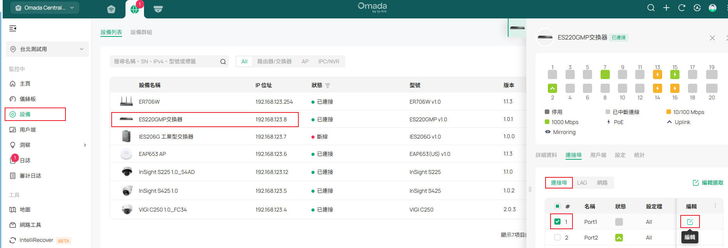The width and height of the screenshot is (728, 248).
Task: Select port 1 on the switch diagram
Action: tap(552, 74)
